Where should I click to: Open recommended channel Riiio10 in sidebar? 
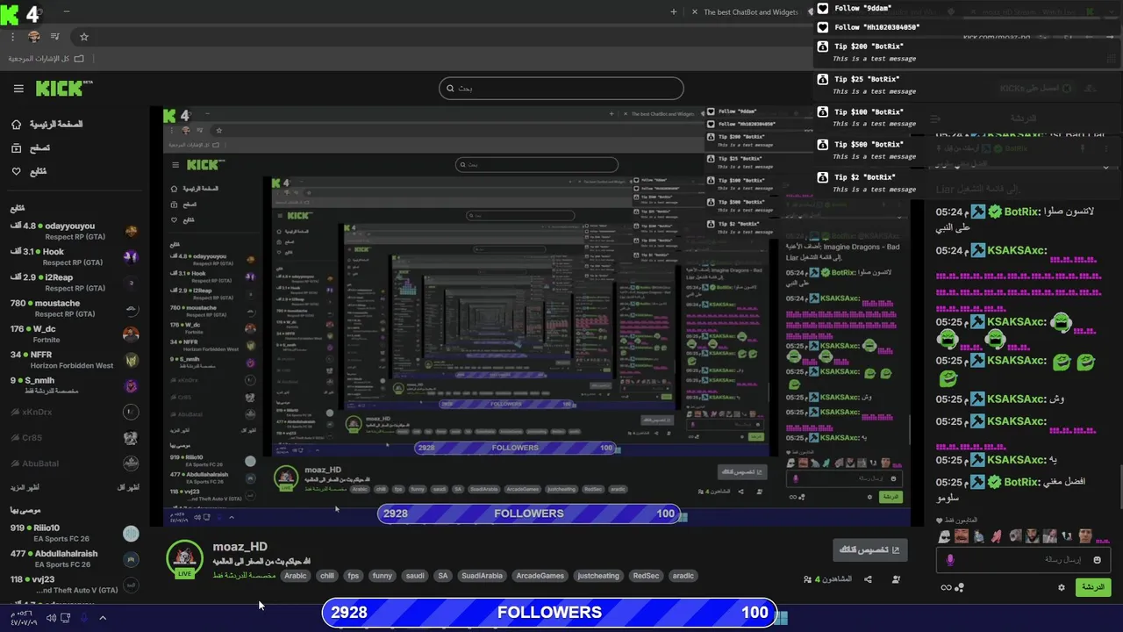[74, 533]
